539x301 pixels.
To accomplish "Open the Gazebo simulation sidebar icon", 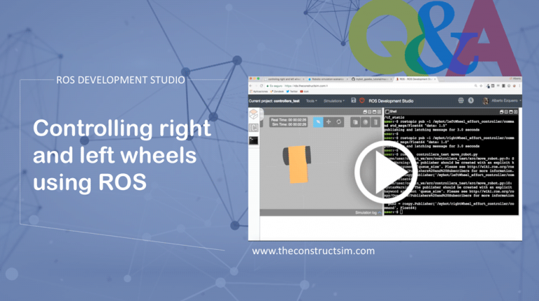I will (253, 114).
